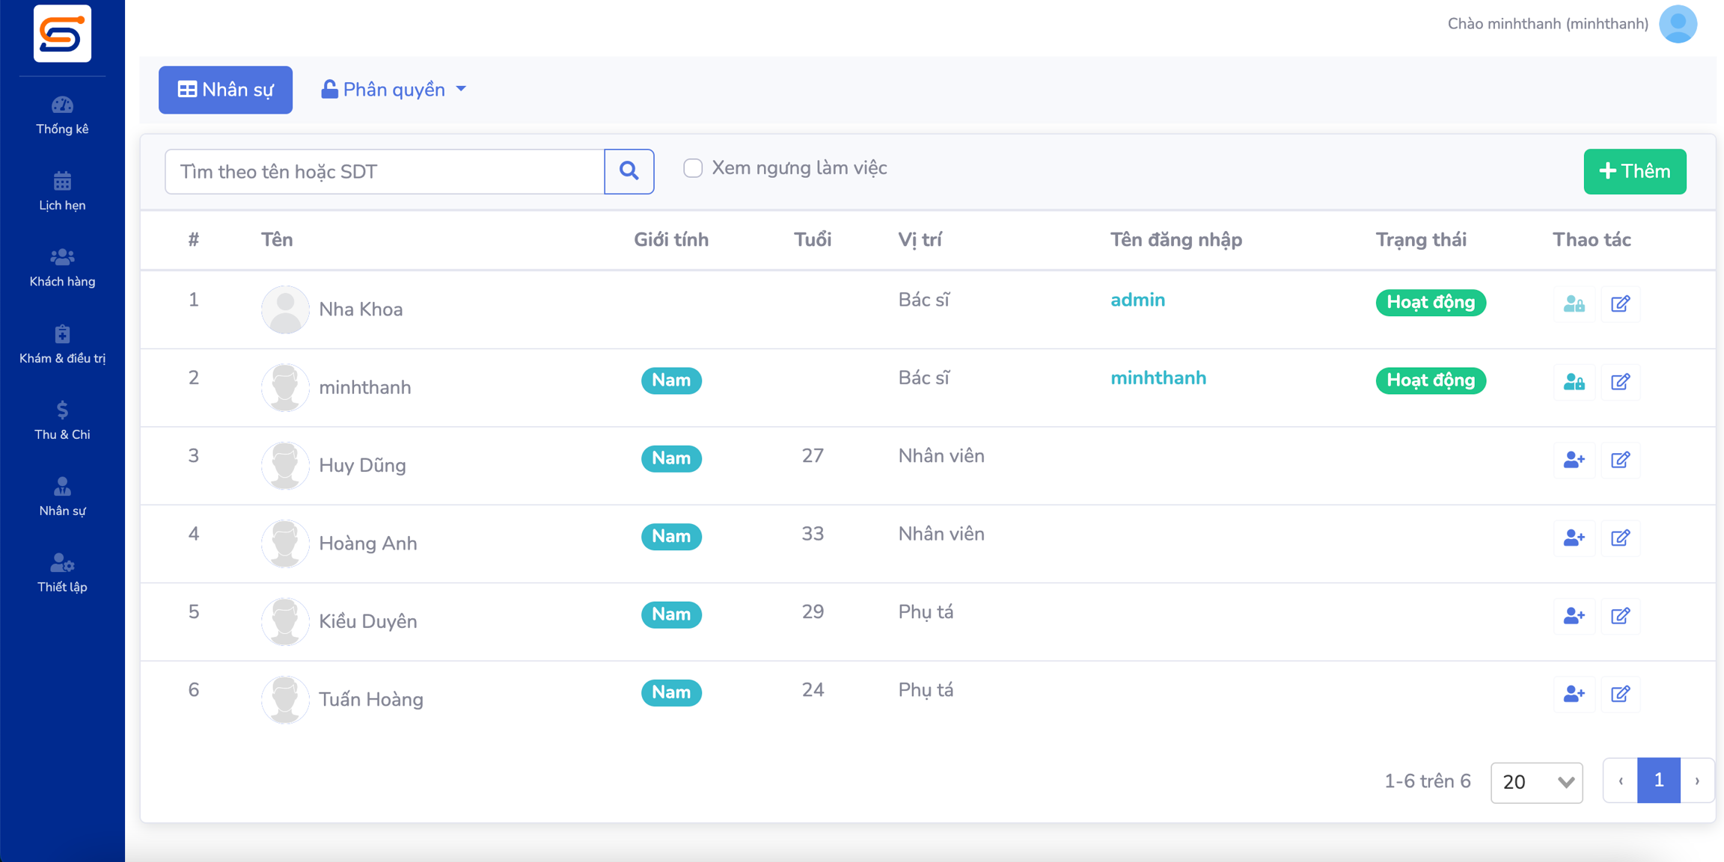The height and width of the screenshot is (862, 1724).
Task: Click the search magnifier button
Action: tap(629, 171)
